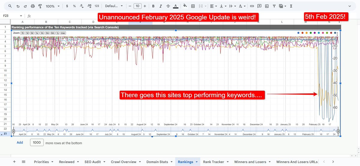The width and height of the screenshot is (360, 166).
Task: Click the Add rows link
Action: coord(20,143)
